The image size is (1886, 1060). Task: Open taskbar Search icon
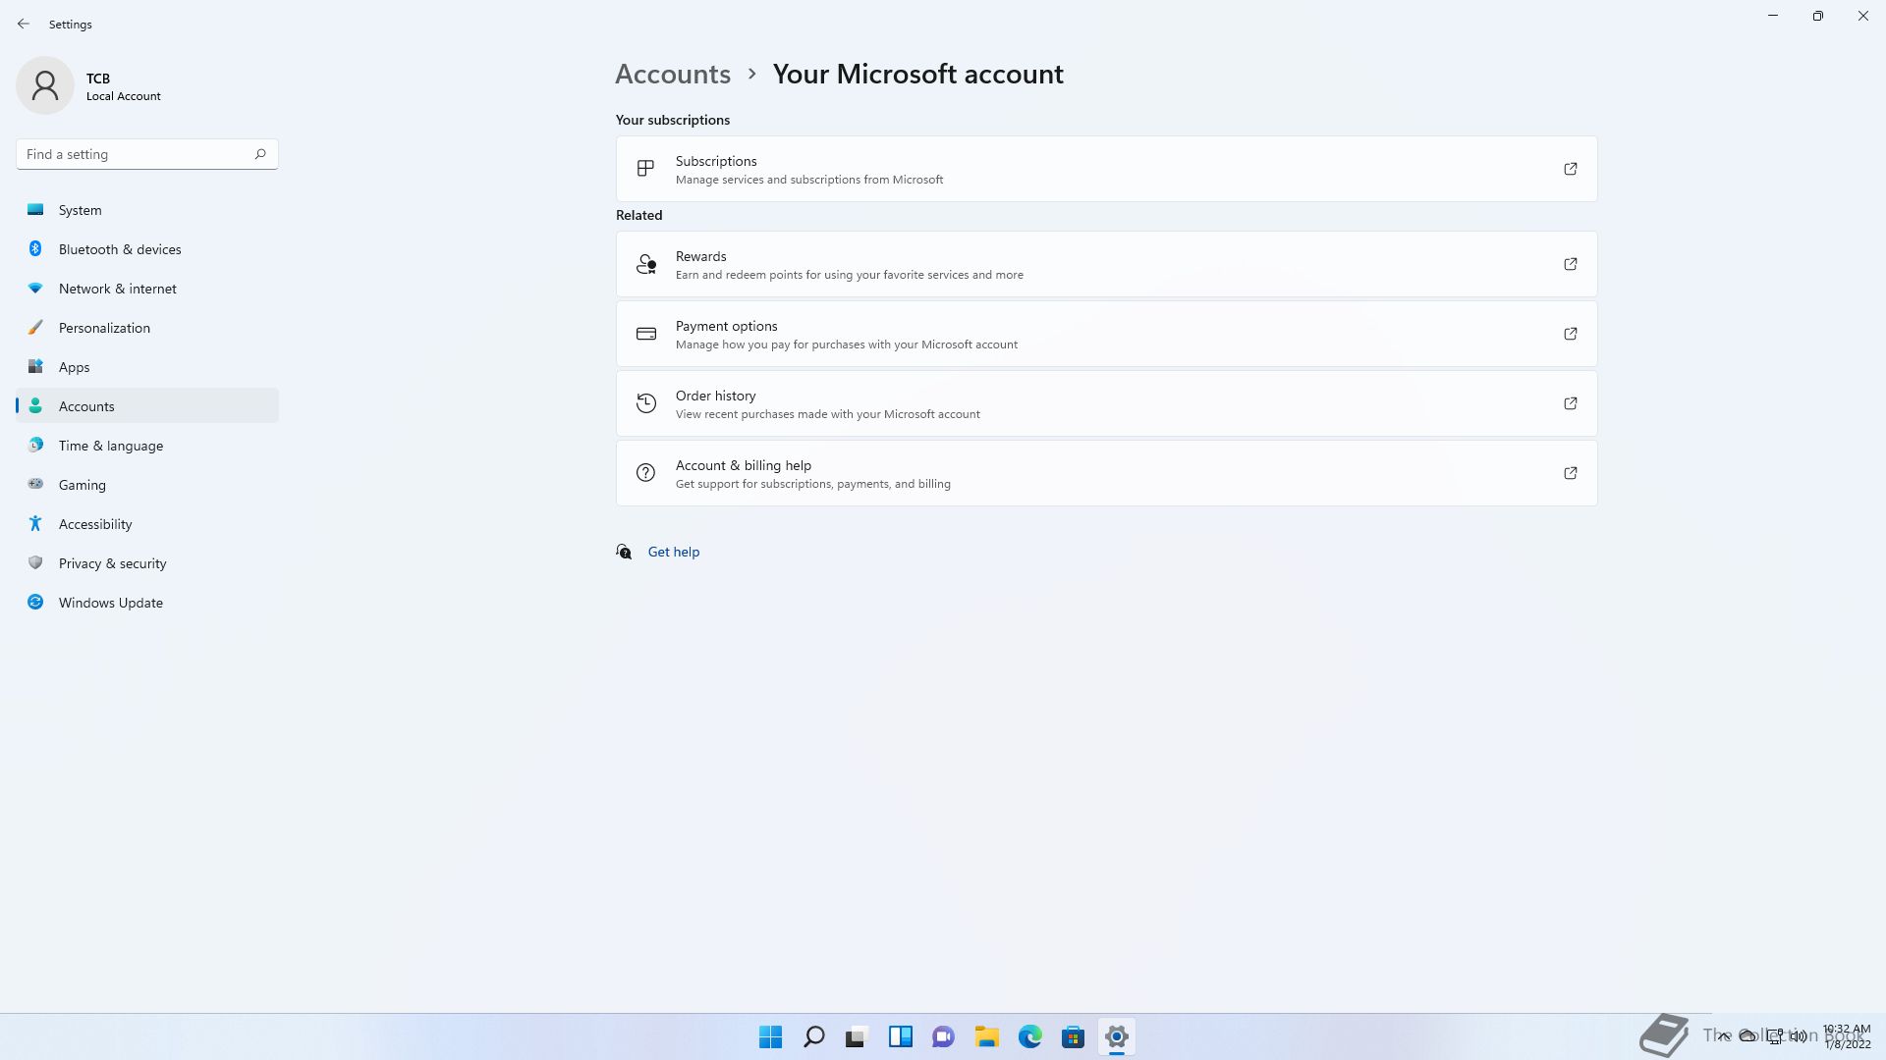point(814,1036)
